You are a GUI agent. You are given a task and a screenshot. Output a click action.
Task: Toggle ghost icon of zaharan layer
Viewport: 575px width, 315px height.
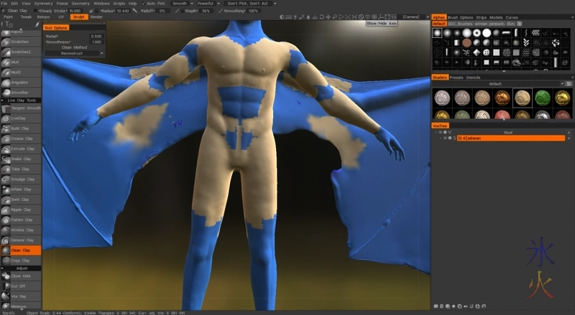click(445, 138)
